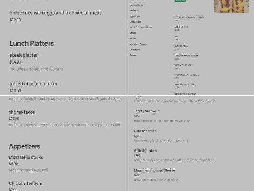Select the Quesadilla sidebar entry
254x191 pixels.
pos(135,50)
